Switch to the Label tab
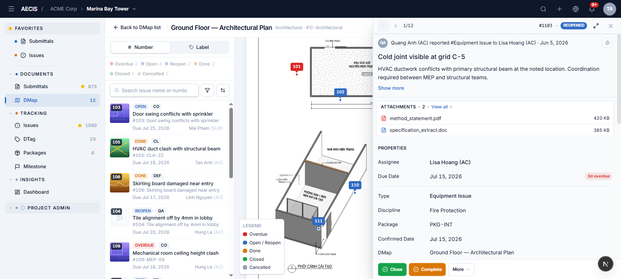Viewport: 621px width, 279px height. tap(199, 47)
